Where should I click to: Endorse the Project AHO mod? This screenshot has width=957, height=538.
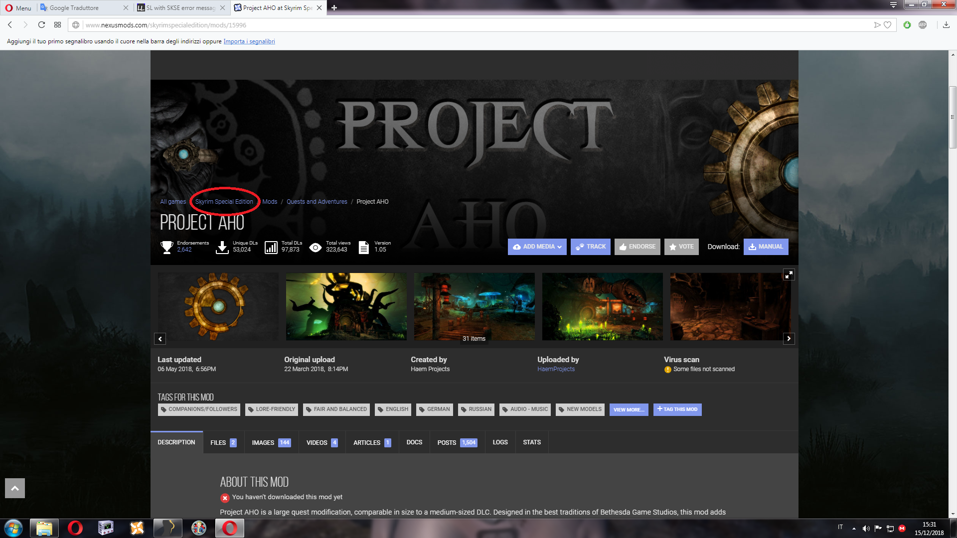pos(638,247)
